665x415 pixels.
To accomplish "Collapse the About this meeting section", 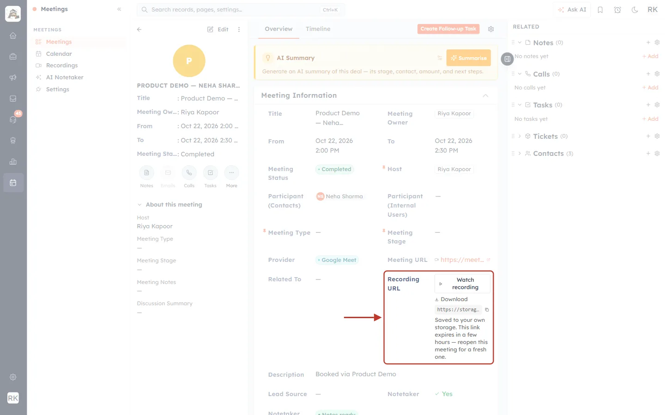I will point(139,205).
